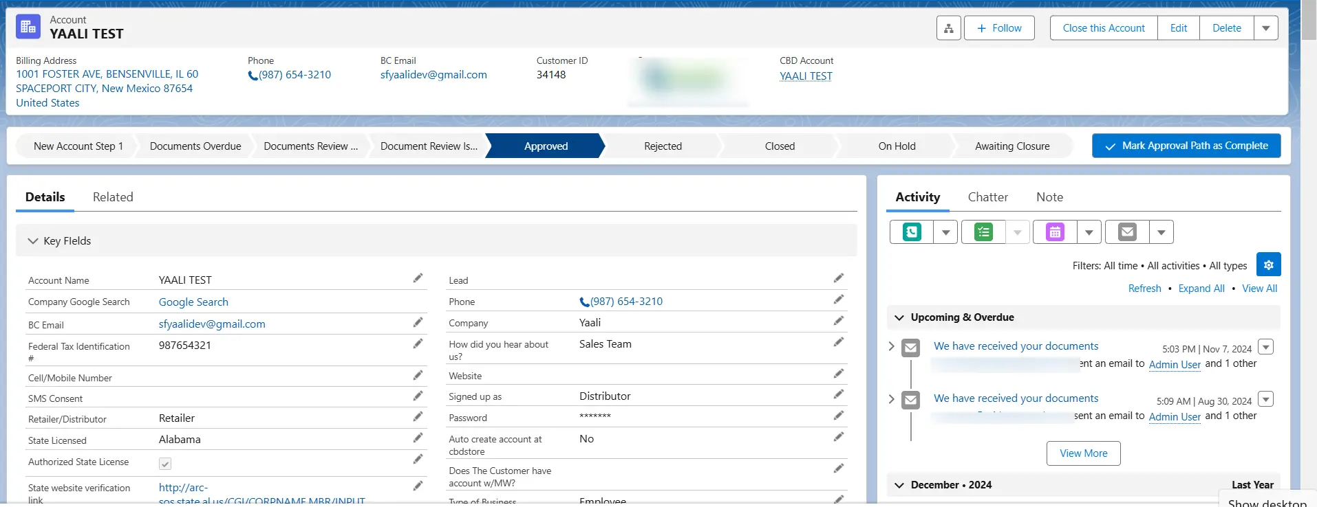Viewport: 1317px width, 507px height.
Task: Open the CBD Account YAALI TEST link
Action: click(806, 76)
